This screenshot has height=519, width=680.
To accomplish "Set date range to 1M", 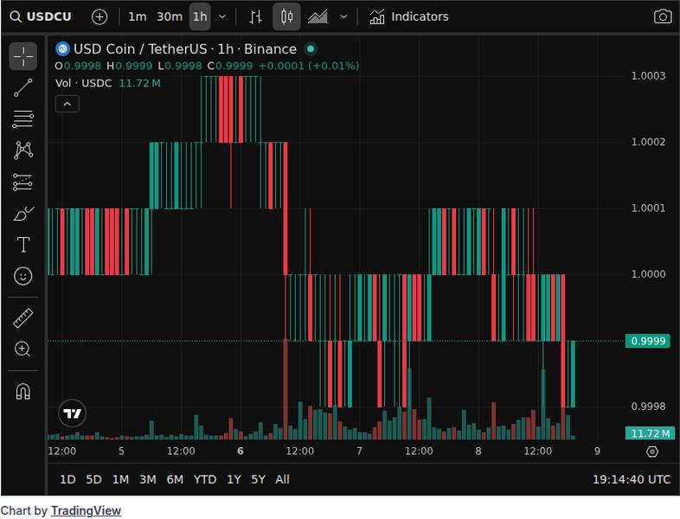I will [120, 479].
